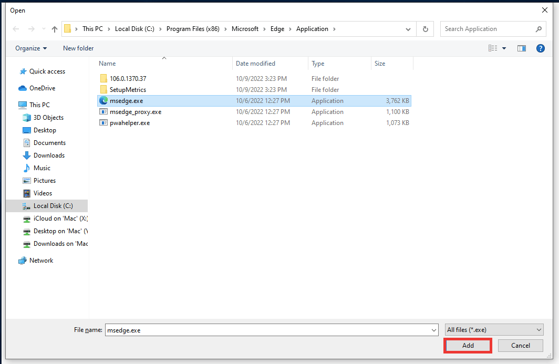This screenshot has height=364, width=559.
Task: Create a New folder
Action: click(78, 48)
